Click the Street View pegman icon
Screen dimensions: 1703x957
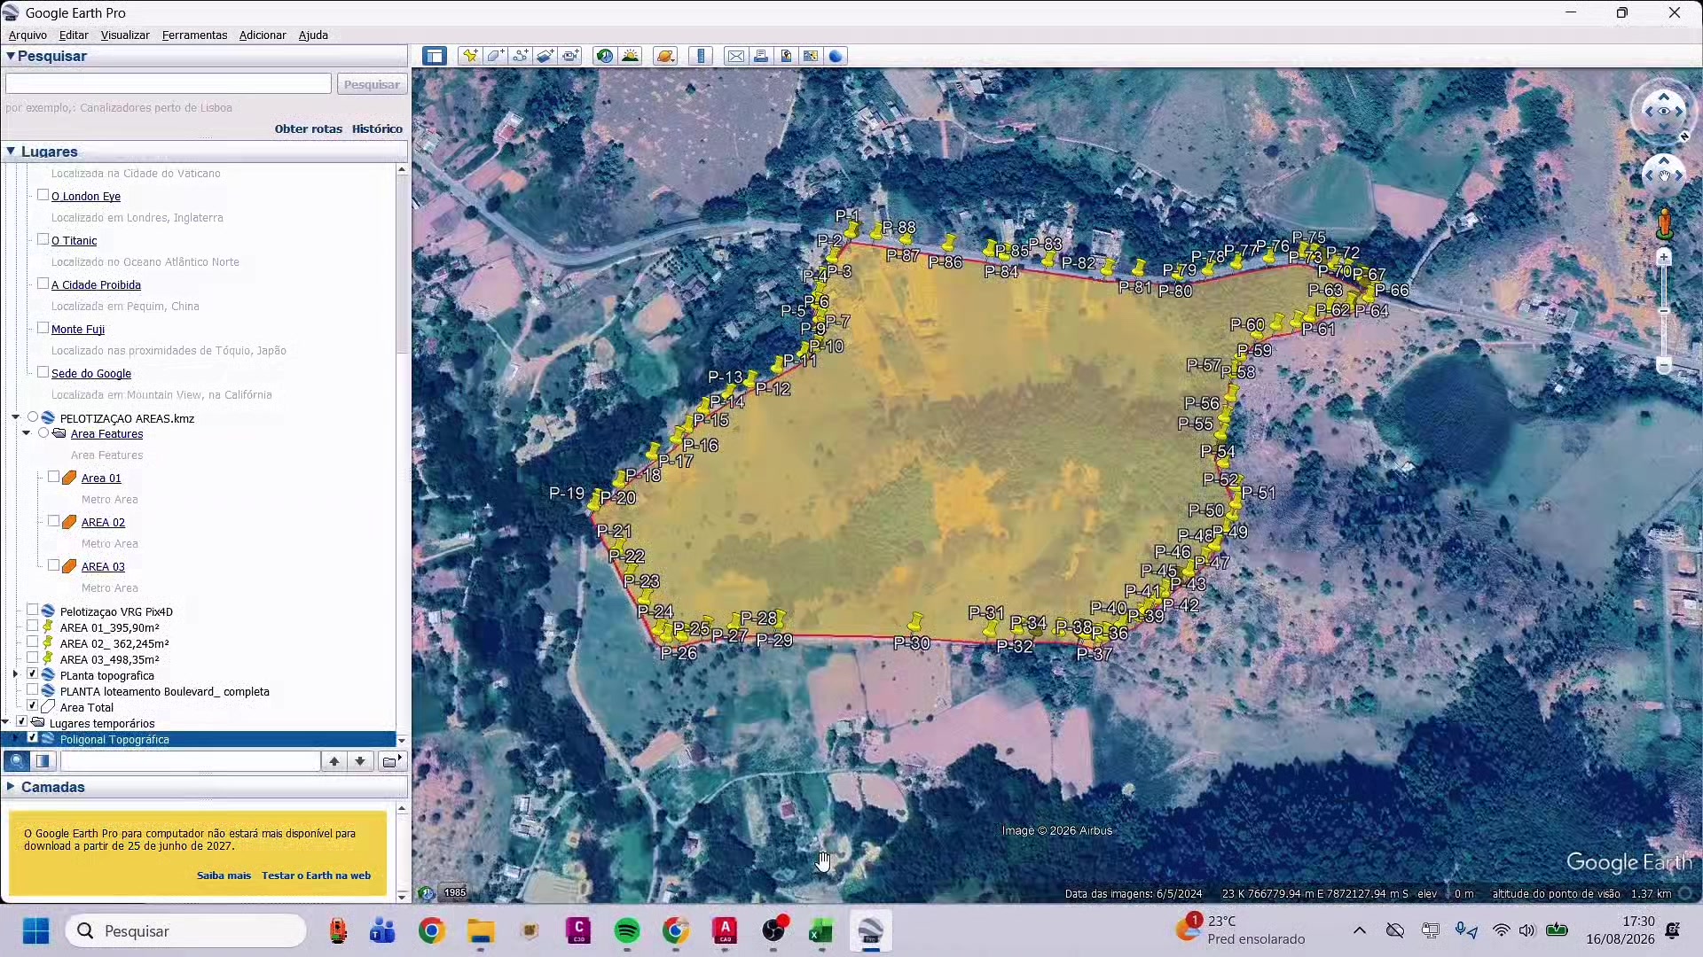(1665, 223)
